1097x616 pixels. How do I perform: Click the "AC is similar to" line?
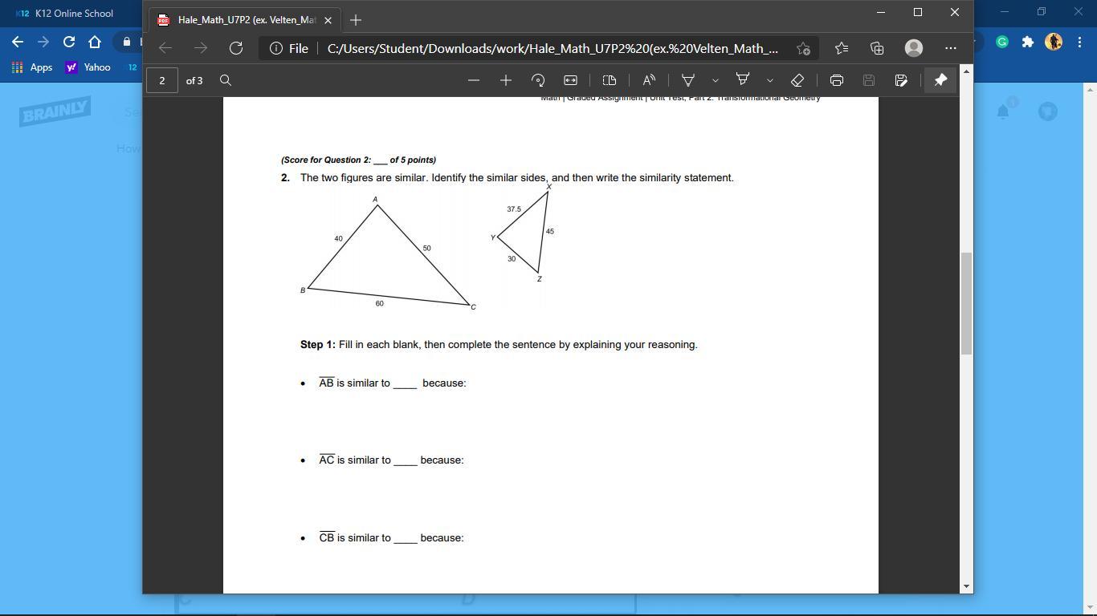391,460
